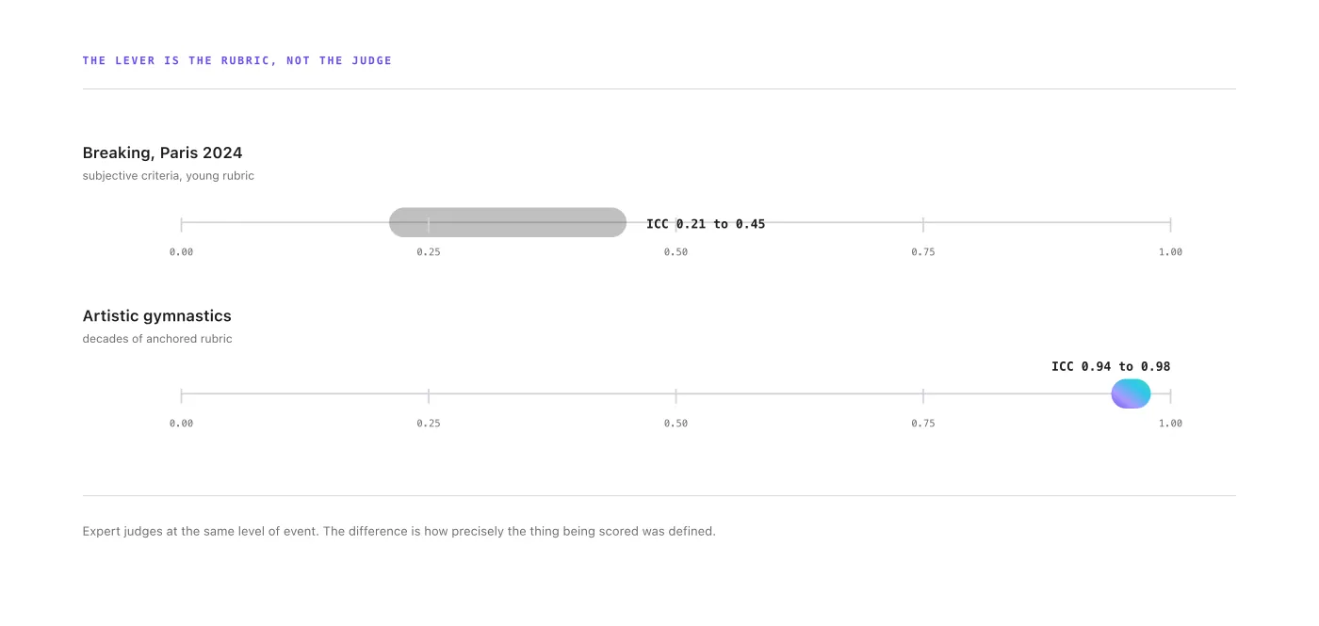
Task: Click the 'Expert judges' footnote text
Action: pyautogui.click(x=399, y=531)
